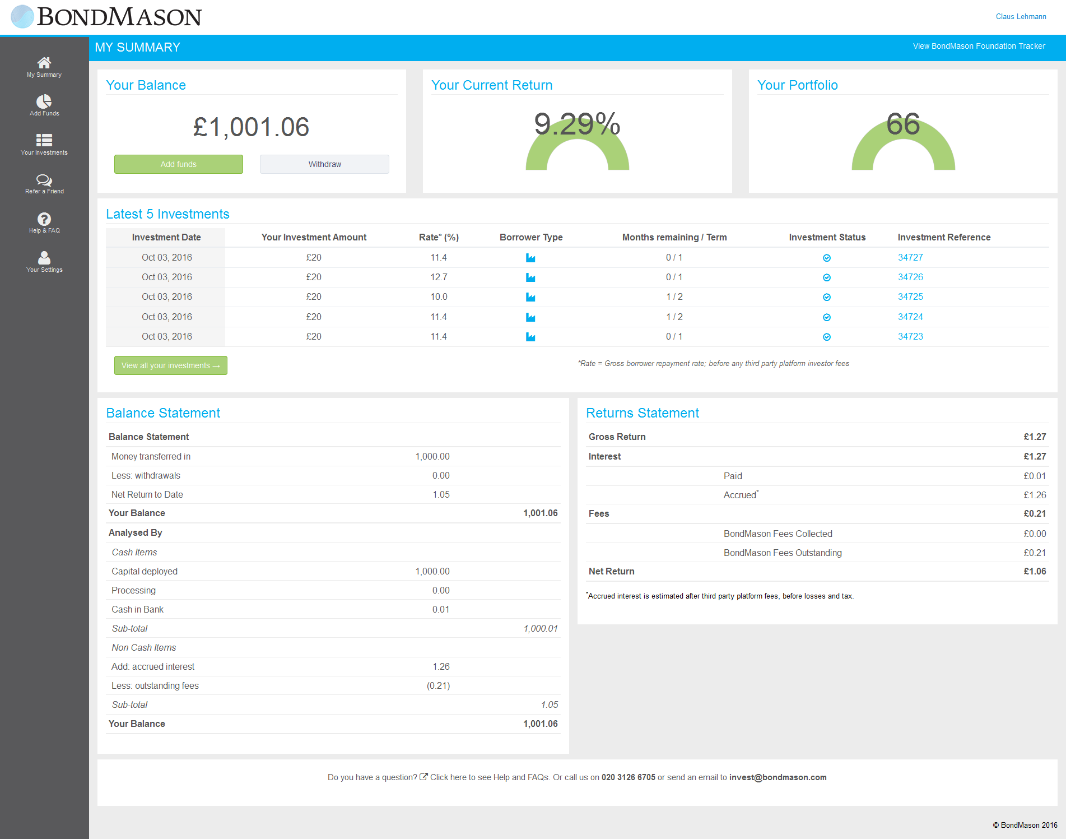Click the Net Return to Date row
Screen dimensions: 1066x839
(333, 494)
